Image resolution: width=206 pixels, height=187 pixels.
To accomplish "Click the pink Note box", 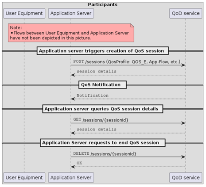I will point(71,33).
